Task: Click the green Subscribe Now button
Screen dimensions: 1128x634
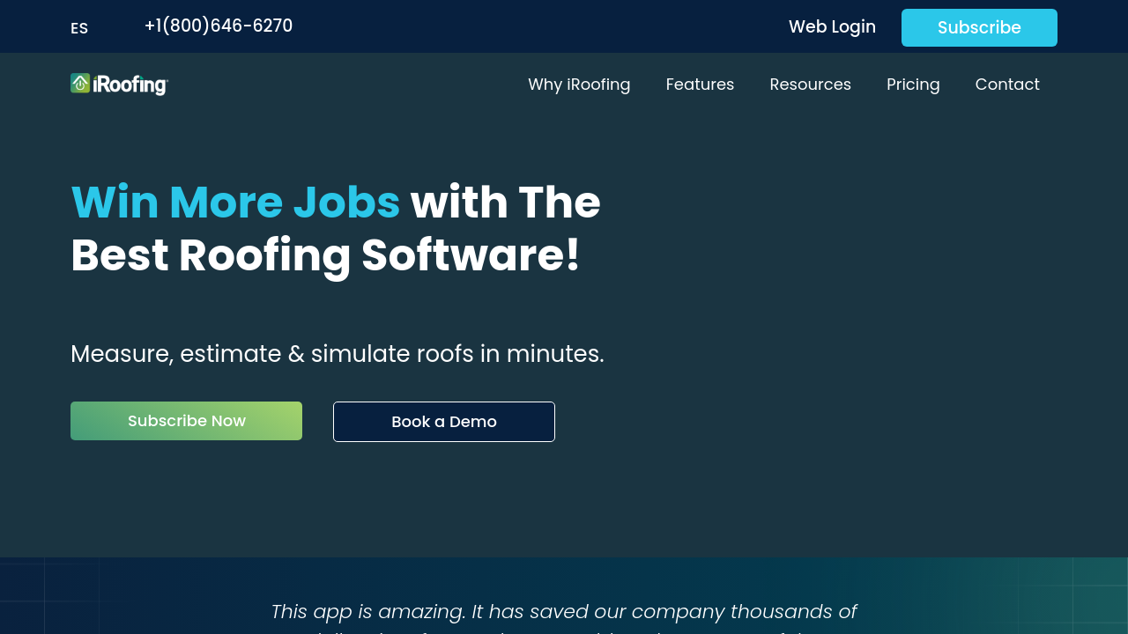Action: (186, 421)
